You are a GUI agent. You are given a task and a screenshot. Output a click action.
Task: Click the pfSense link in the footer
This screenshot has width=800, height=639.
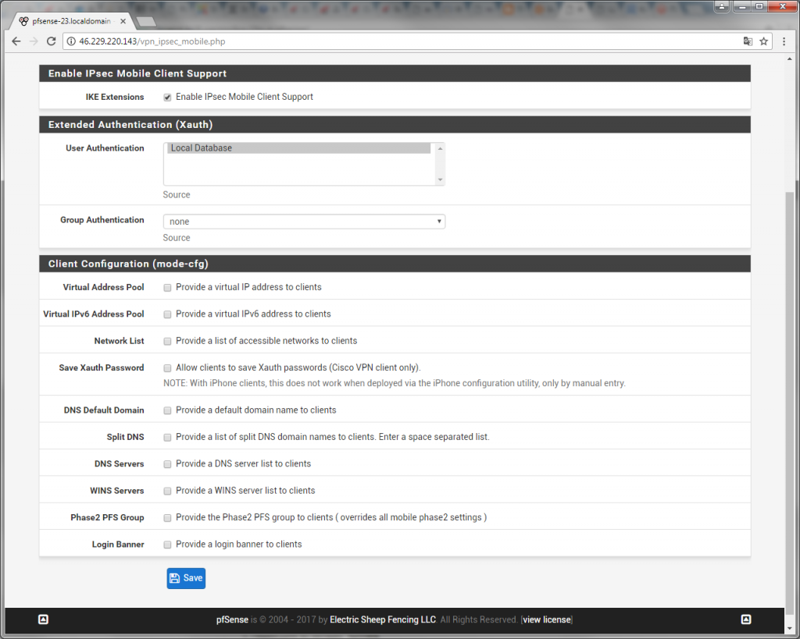pyautogui.click(x=232, y=619)
